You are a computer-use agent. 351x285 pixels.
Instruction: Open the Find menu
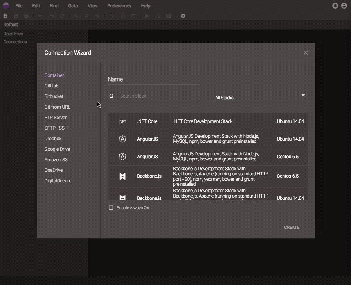click(54, 6)
